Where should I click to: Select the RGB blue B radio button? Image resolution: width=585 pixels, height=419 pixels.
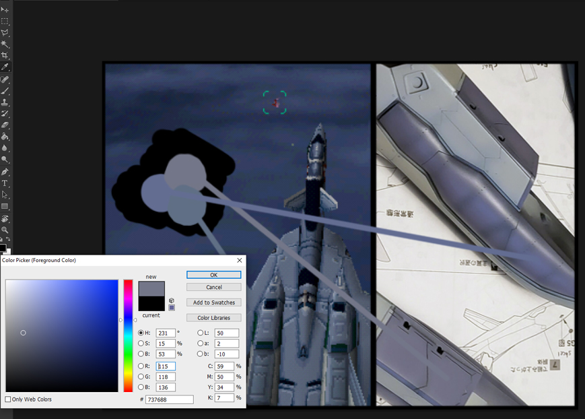141,387
